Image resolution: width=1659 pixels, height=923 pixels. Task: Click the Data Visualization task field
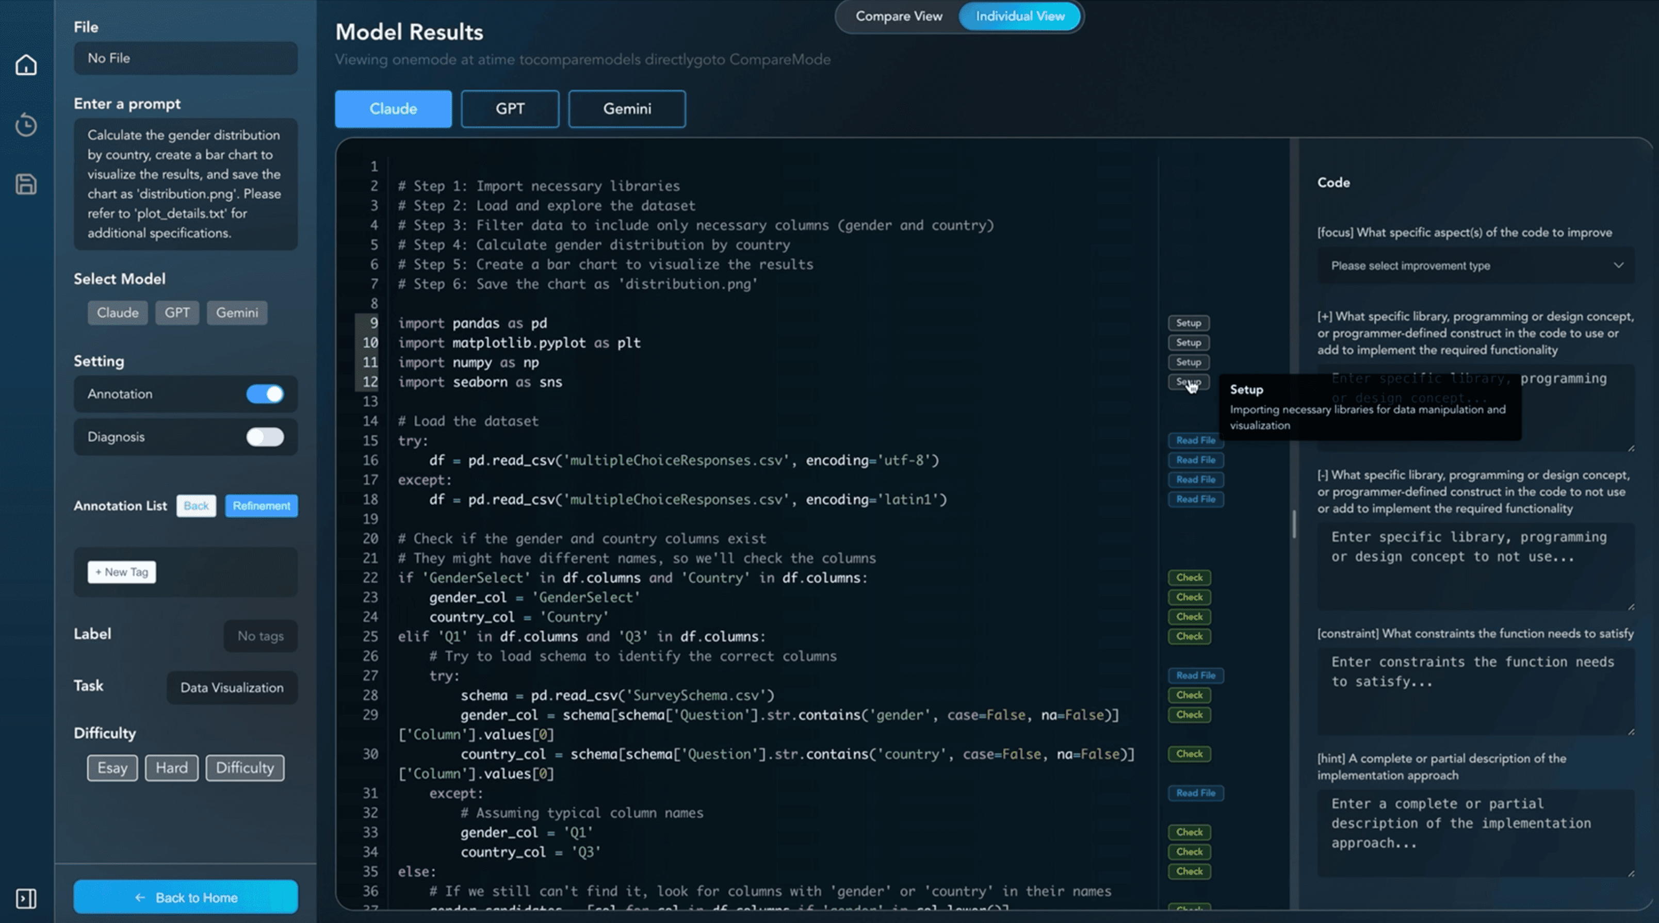click(232, 687)
